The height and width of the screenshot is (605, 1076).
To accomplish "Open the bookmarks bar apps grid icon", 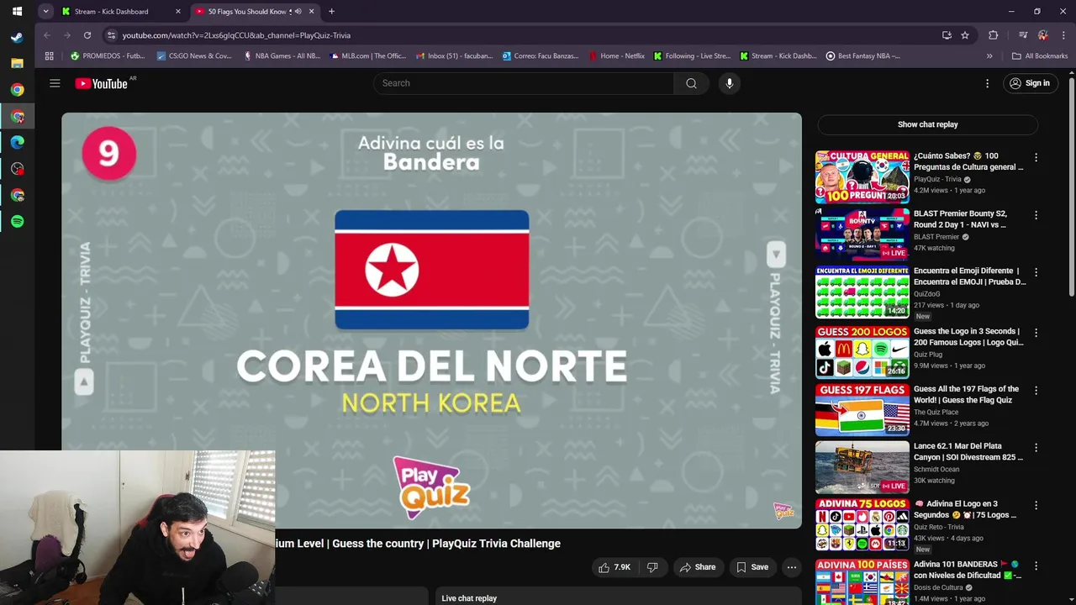I will [50, 56].
